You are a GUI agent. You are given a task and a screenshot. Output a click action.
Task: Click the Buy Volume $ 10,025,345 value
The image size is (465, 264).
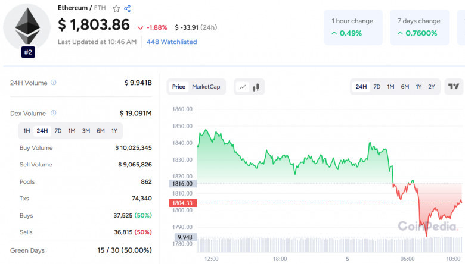134,148
